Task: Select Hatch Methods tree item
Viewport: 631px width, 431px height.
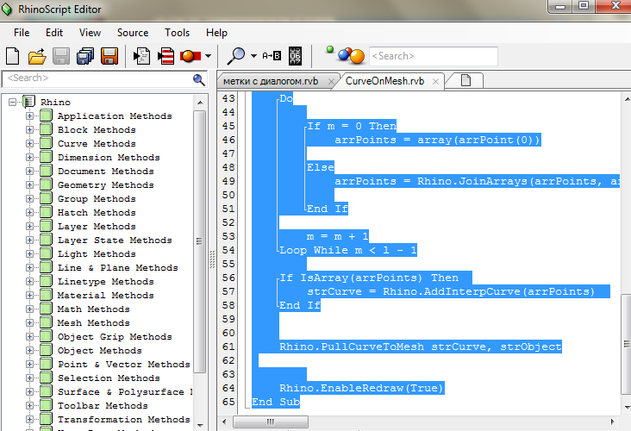Action: tap(97, 212)
